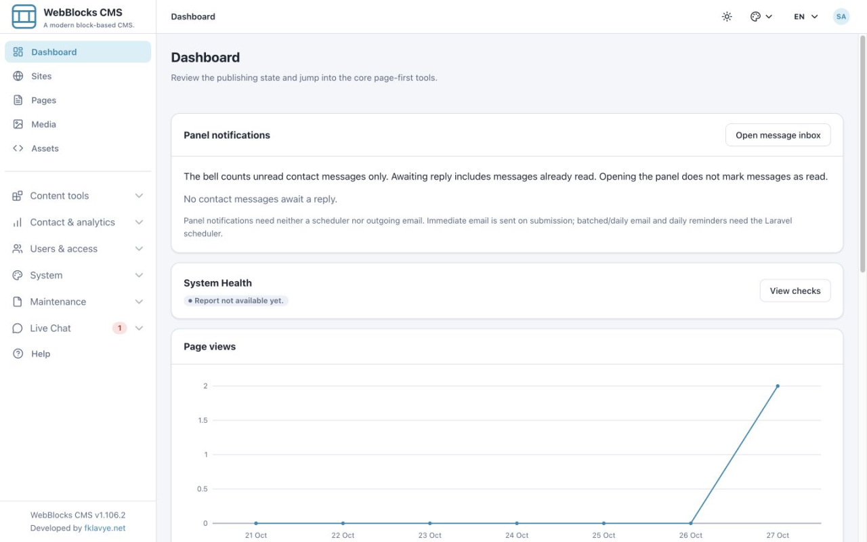Click the WebBlocks CMS logo icon
Image resolution: width=867 pixels, height=542 pixels.
(24, 16)
